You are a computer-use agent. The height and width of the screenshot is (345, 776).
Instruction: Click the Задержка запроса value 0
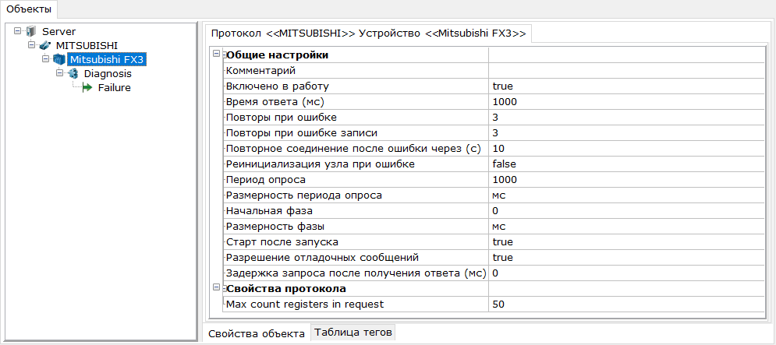[626, 273]
